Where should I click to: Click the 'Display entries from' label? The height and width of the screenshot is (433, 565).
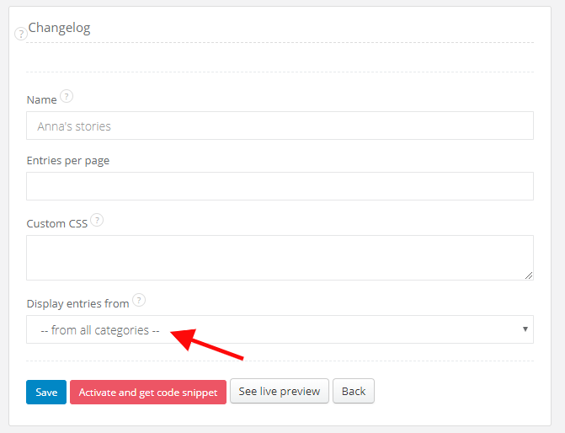[x=77, y=303]
